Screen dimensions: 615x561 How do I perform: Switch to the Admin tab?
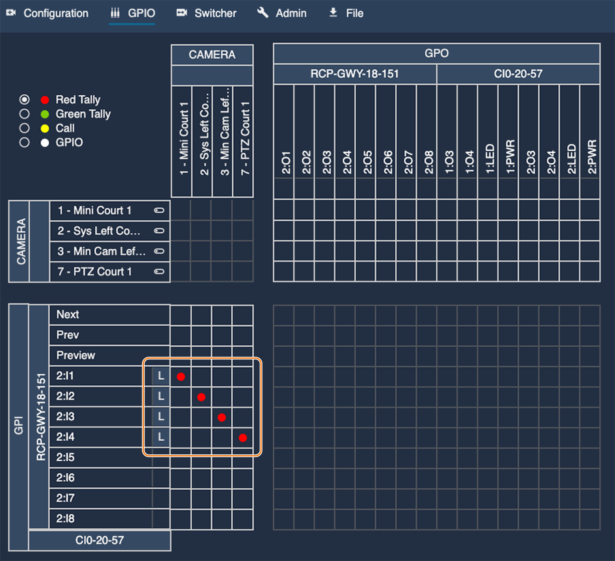click(282, 13)
